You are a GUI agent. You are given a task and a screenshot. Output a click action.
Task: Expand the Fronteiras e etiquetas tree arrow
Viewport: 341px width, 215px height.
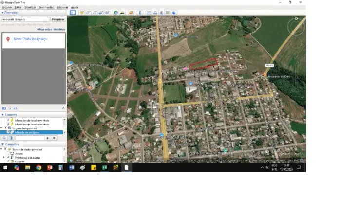(4, 158)
